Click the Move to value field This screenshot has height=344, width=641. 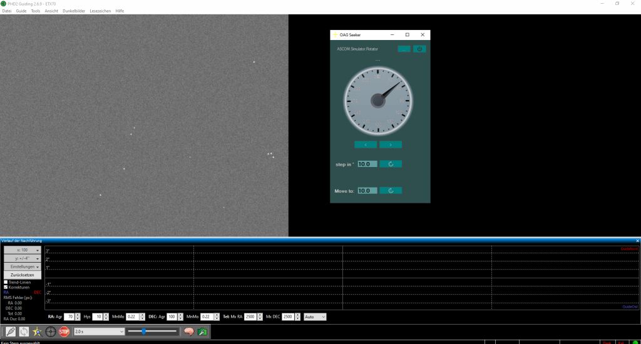pyautogui.click(x=367, y=191)
